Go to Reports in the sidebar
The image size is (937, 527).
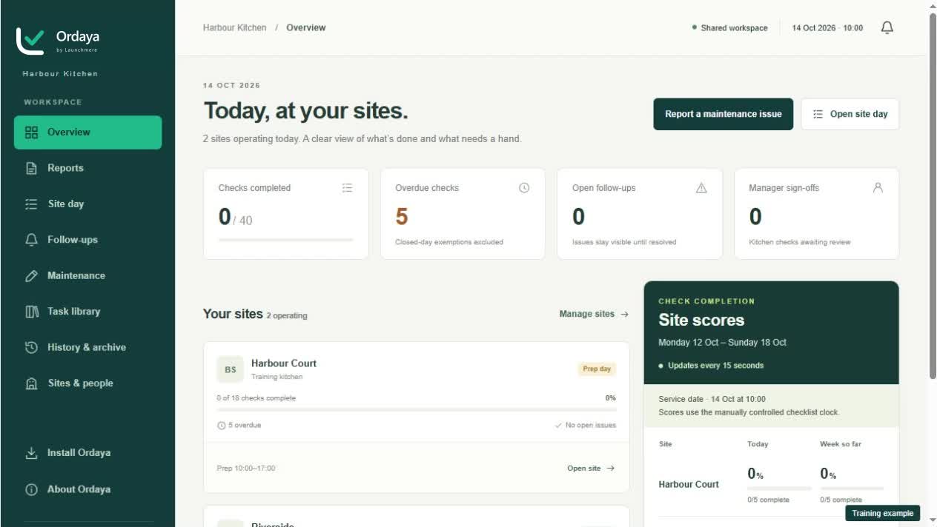87,168
